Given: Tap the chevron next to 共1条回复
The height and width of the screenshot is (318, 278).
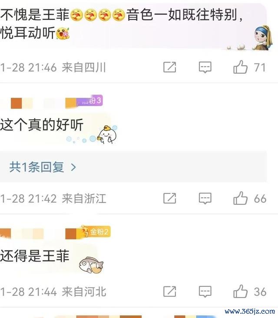Looking at the screenshot, I should 73,167.
